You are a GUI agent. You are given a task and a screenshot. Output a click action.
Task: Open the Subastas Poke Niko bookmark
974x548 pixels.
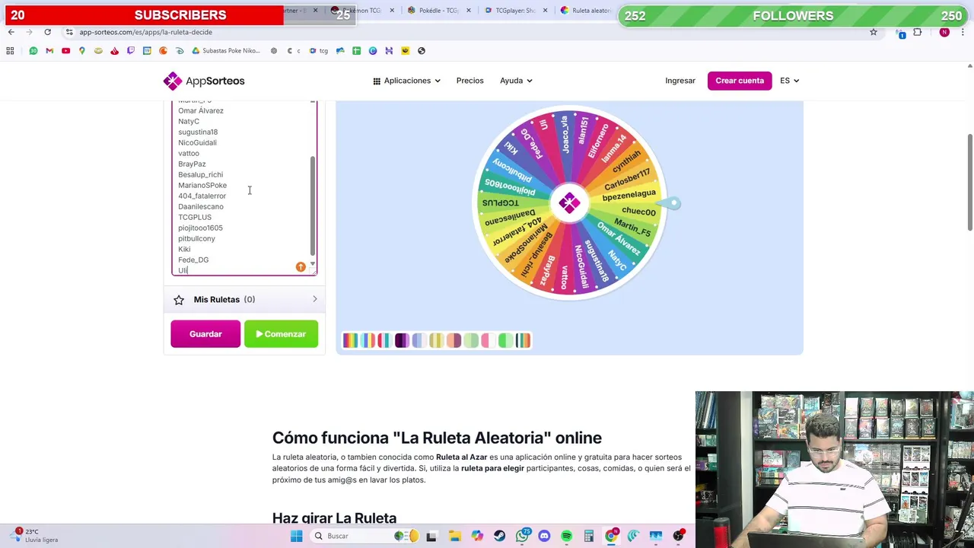pyautogui.click(x=226, y=51)
